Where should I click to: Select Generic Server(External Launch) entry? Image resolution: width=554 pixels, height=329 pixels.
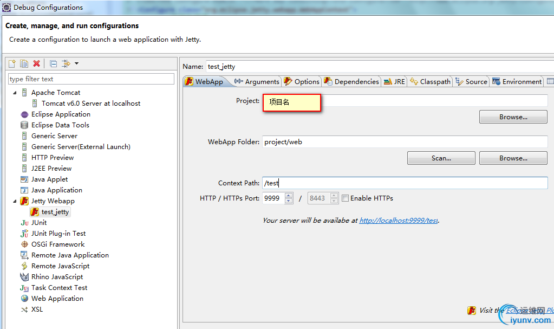click(x=81, y=147)
